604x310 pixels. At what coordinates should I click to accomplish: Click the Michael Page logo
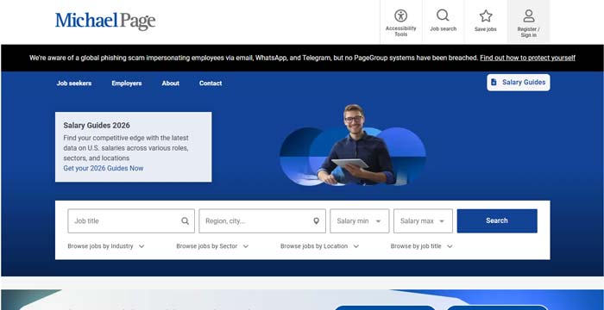pos(105,21)
